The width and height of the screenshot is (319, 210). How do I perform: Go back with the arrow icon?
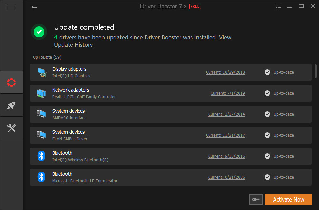[34, 7]
